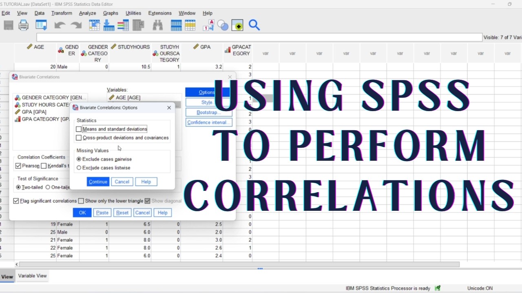
Task: Click OK in Bivariate Correlations dialog
Action: (82, 213)
